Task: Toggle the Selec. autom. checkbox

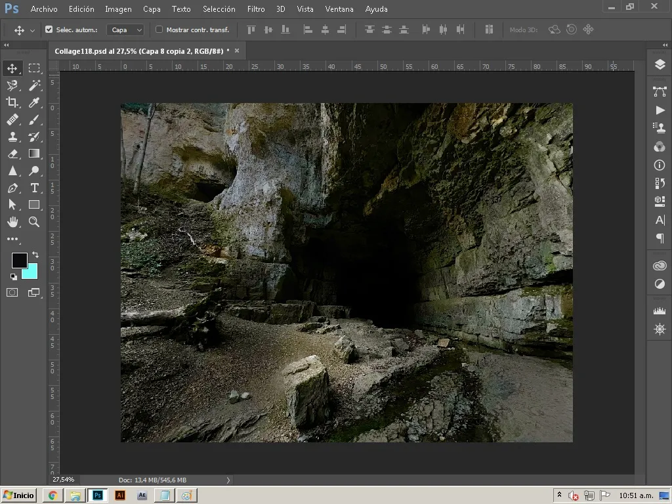Action: pyautogui.click(x=49, y=30)
